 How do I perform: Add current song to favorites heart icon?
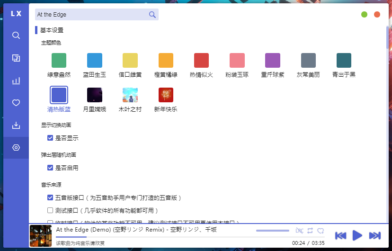click(x=321, y=231)
